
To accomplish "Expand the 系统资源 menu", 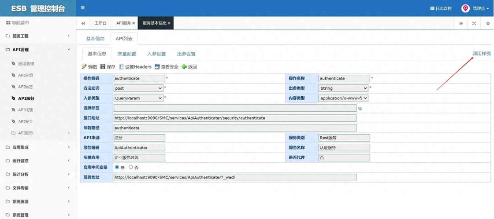I will coord(38,201).
